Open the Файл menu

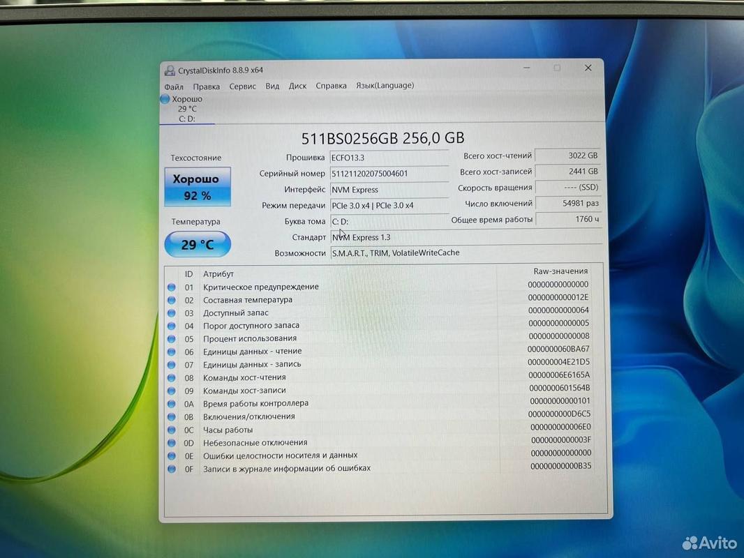click(174, 86)
